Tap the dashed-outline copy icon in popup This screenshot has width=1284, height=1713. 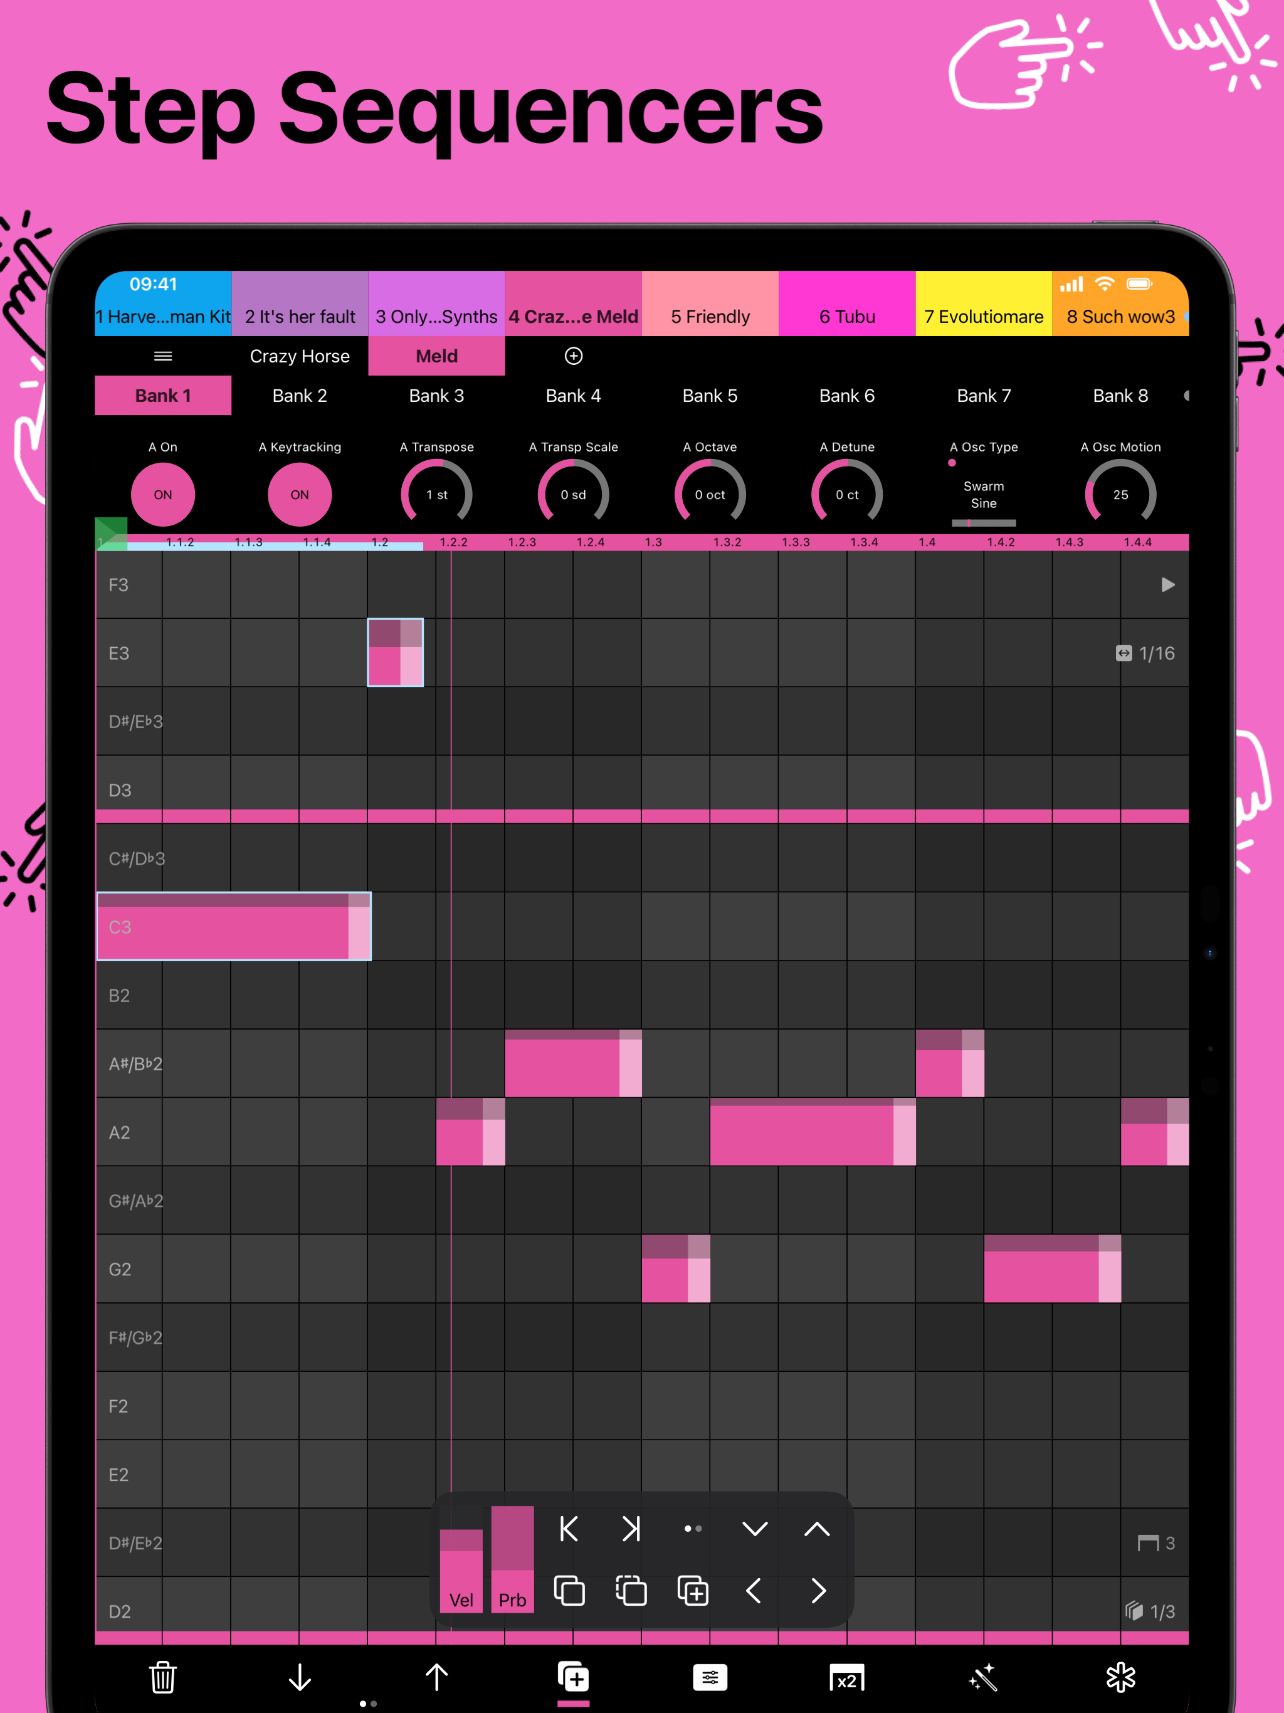[x=631, y=1591]
